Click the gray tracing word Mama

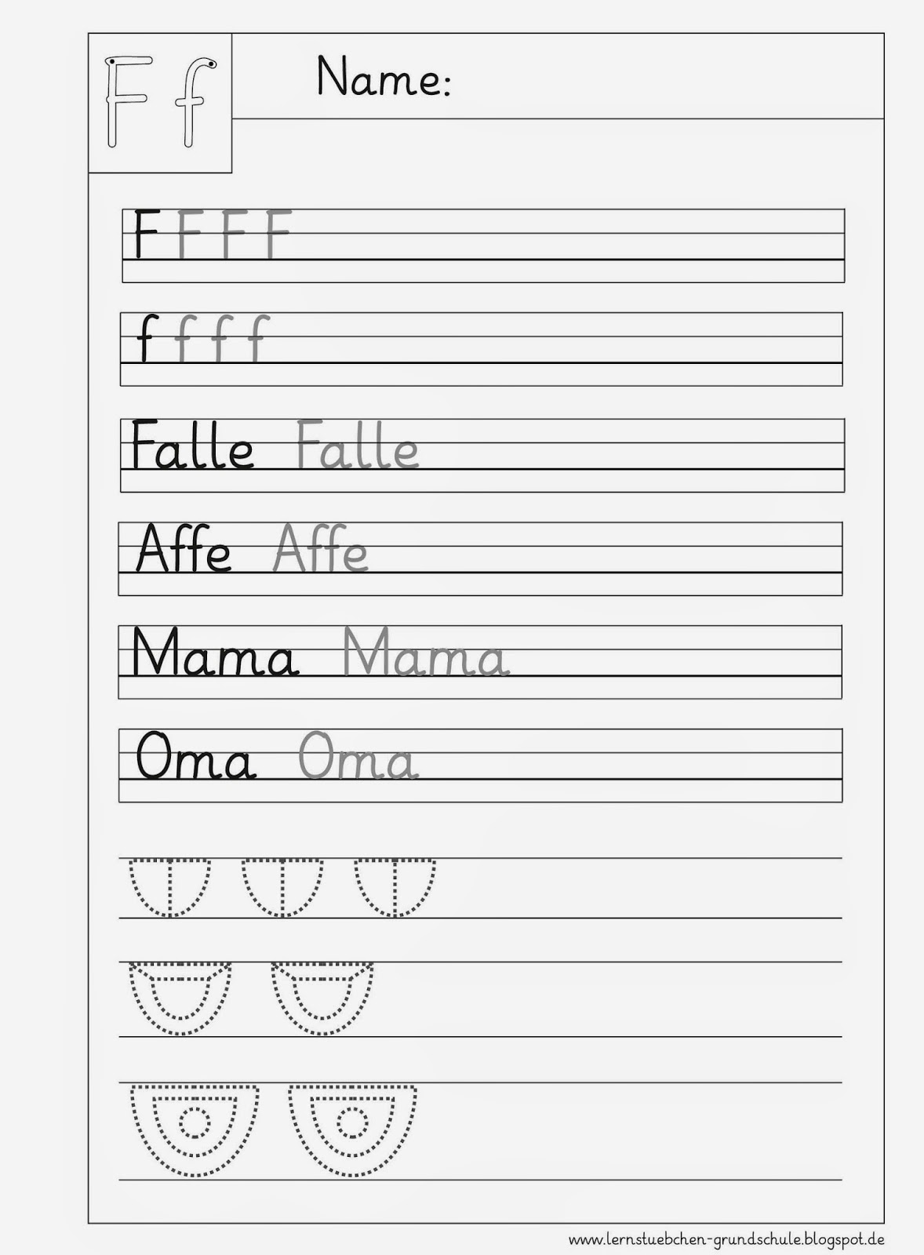coord(426,653)
